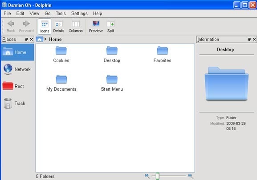The width and height of the screenshot is (257, 180).
Task: Go back with the Back arrow
Action: (11, 26)
